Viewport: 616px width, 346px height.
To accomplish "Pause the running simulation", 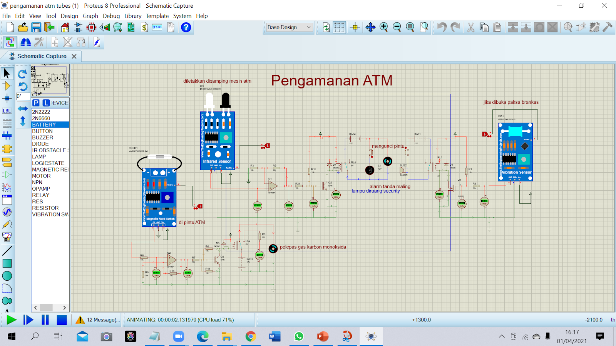I will click(45, 320).
